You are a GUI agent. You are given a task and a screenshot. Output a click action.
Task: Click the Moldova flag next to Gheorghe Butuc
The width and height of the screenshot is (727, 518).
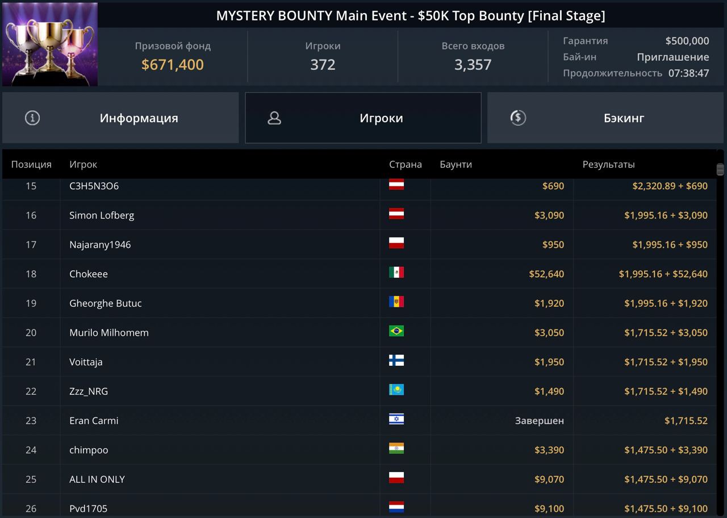click(x=396, y=302)
